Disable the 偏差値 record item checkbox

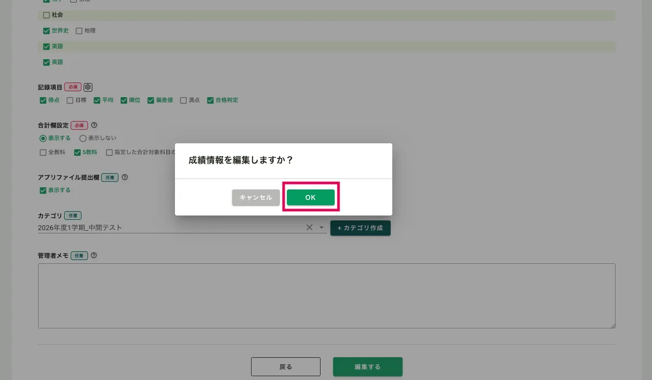[151, 100]
